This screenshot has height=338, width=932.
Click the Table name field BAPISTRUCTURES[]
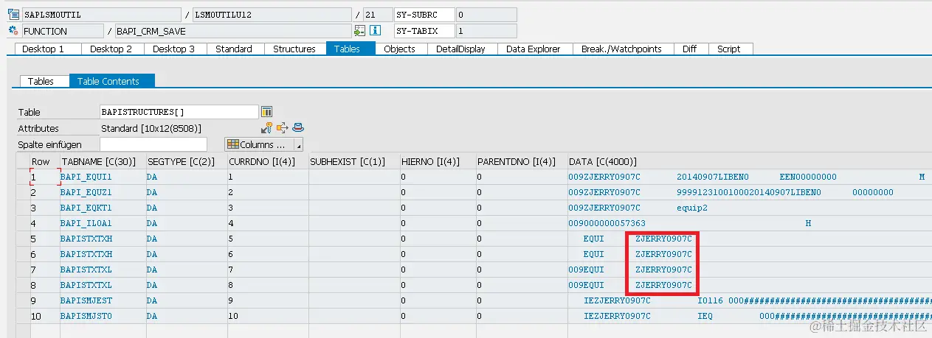[179, 112]
